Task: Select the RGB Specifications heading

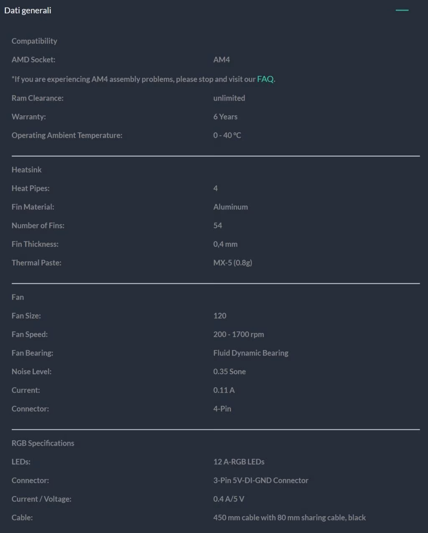Action: coord(43,443)
